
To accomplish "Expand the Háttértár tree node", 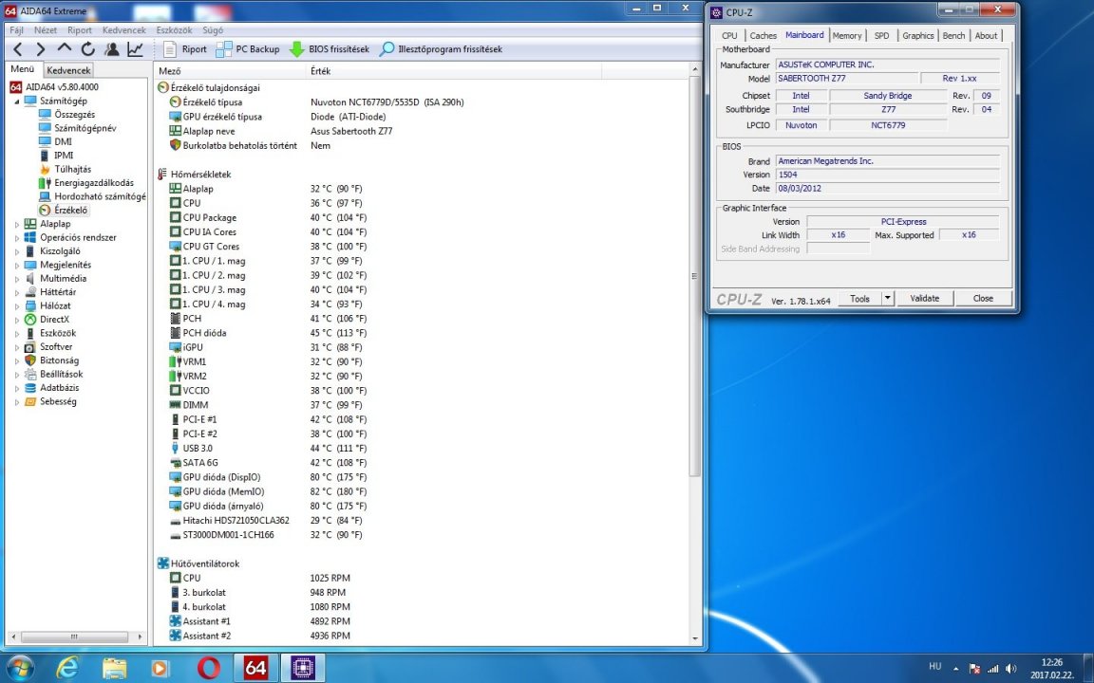I will coord(17,292).
